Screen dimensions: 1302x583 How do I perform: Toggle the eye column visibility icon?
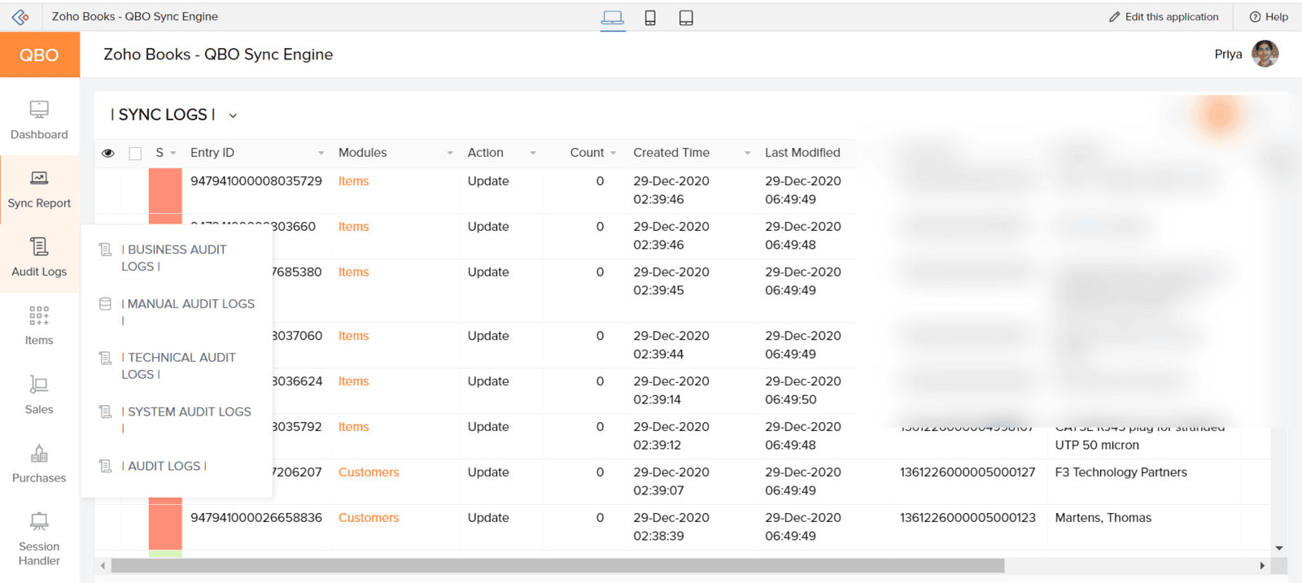[x=108, y=153]
